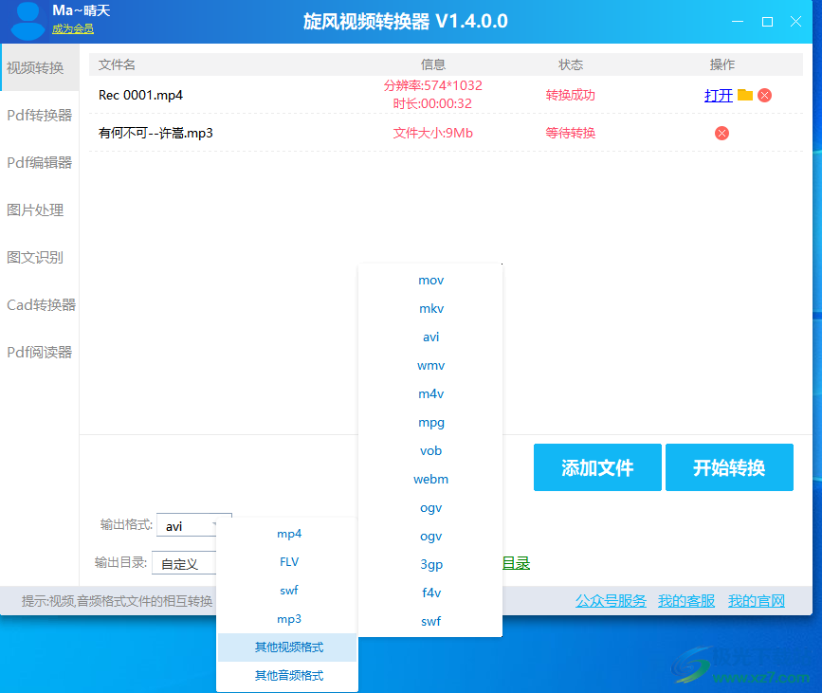Delete 有何不可--许嵩.mp3 from the queue
This screenshot has height=693, width=822.
[x=722, y=133]
